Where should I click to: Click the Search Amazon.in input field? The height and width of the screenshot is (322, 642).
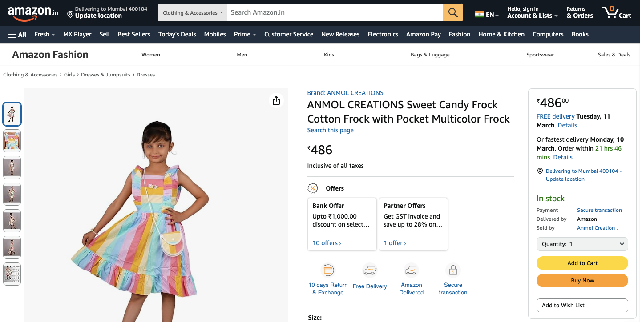click(335, 12)
